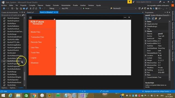Viewport: 175px width, 98px height.
Task: Collapse the Diseño category
Action: tap(146, 31)
